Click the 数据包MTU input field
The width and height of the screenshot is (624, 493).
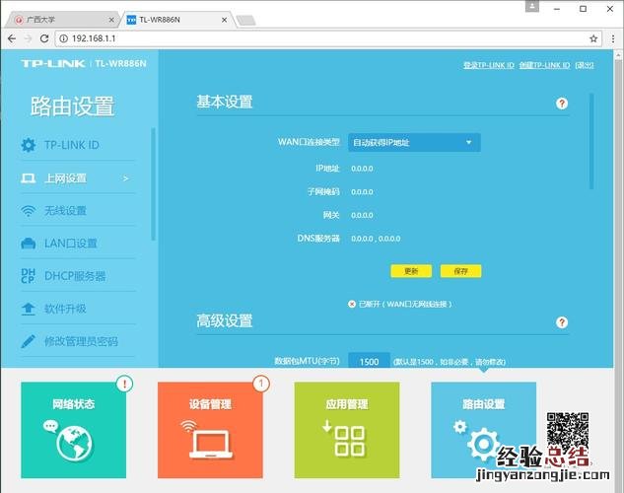pos(368,362)
